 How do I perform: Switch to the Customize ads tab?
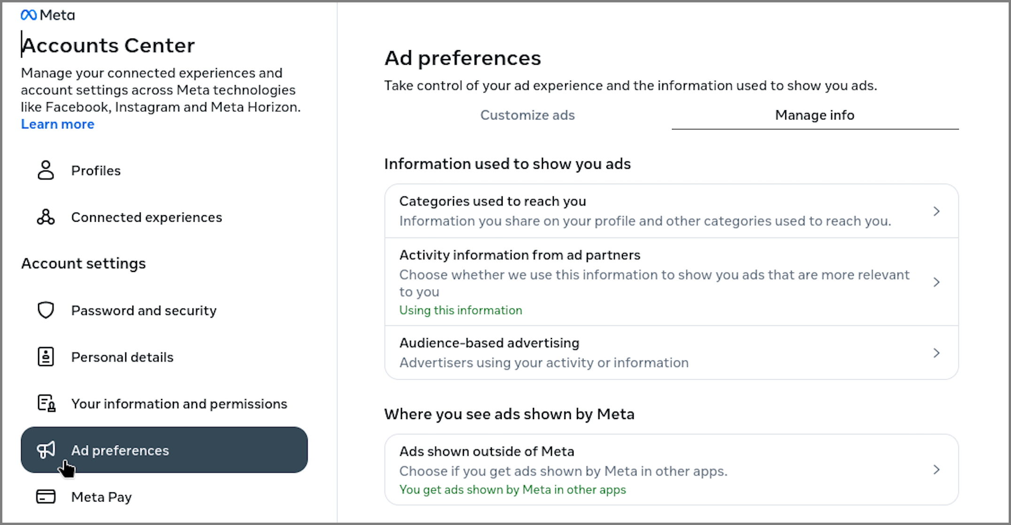527,115
